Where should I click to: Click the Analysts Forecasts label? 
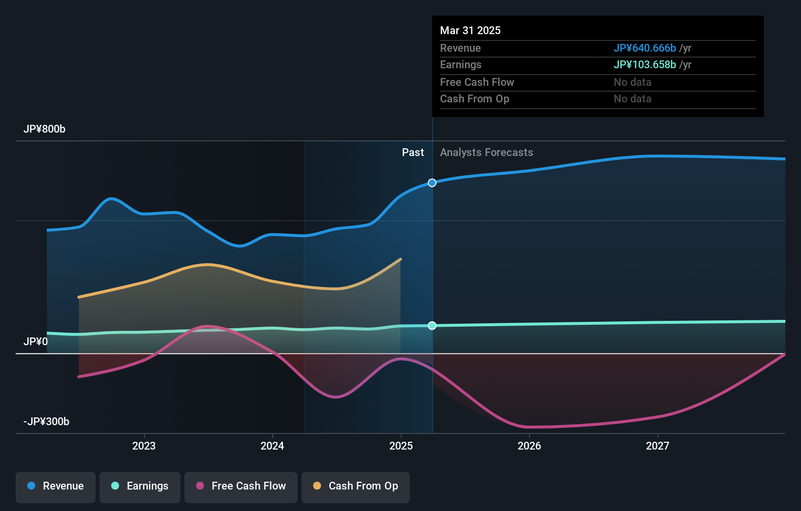(x=486, y=152)
